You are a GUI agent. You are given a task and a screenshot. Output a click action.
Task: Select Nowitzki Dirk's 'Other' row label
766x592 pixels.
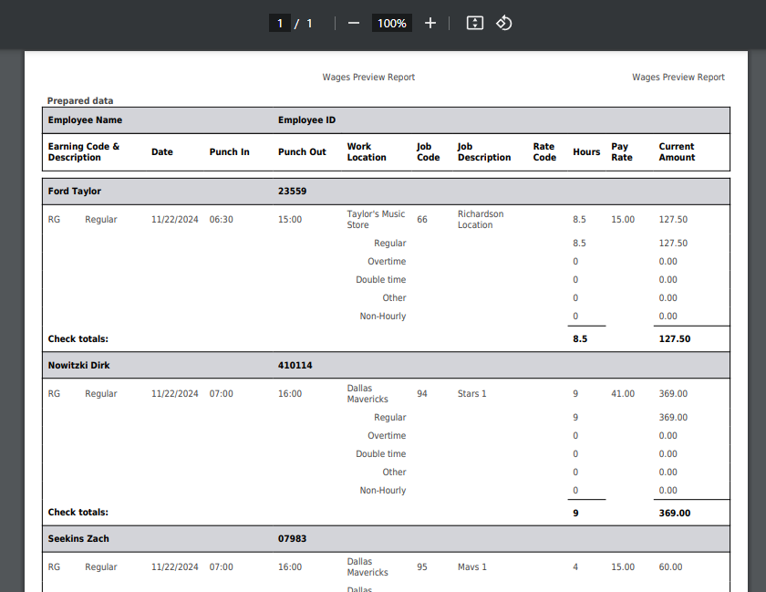click(394, 473)
